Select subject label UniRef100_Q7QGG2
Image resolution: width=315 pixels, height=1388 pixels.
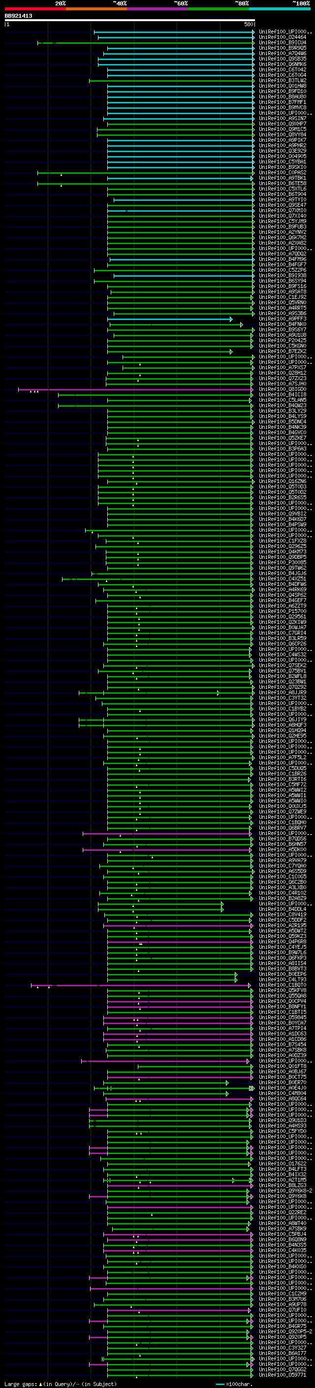283,1370
